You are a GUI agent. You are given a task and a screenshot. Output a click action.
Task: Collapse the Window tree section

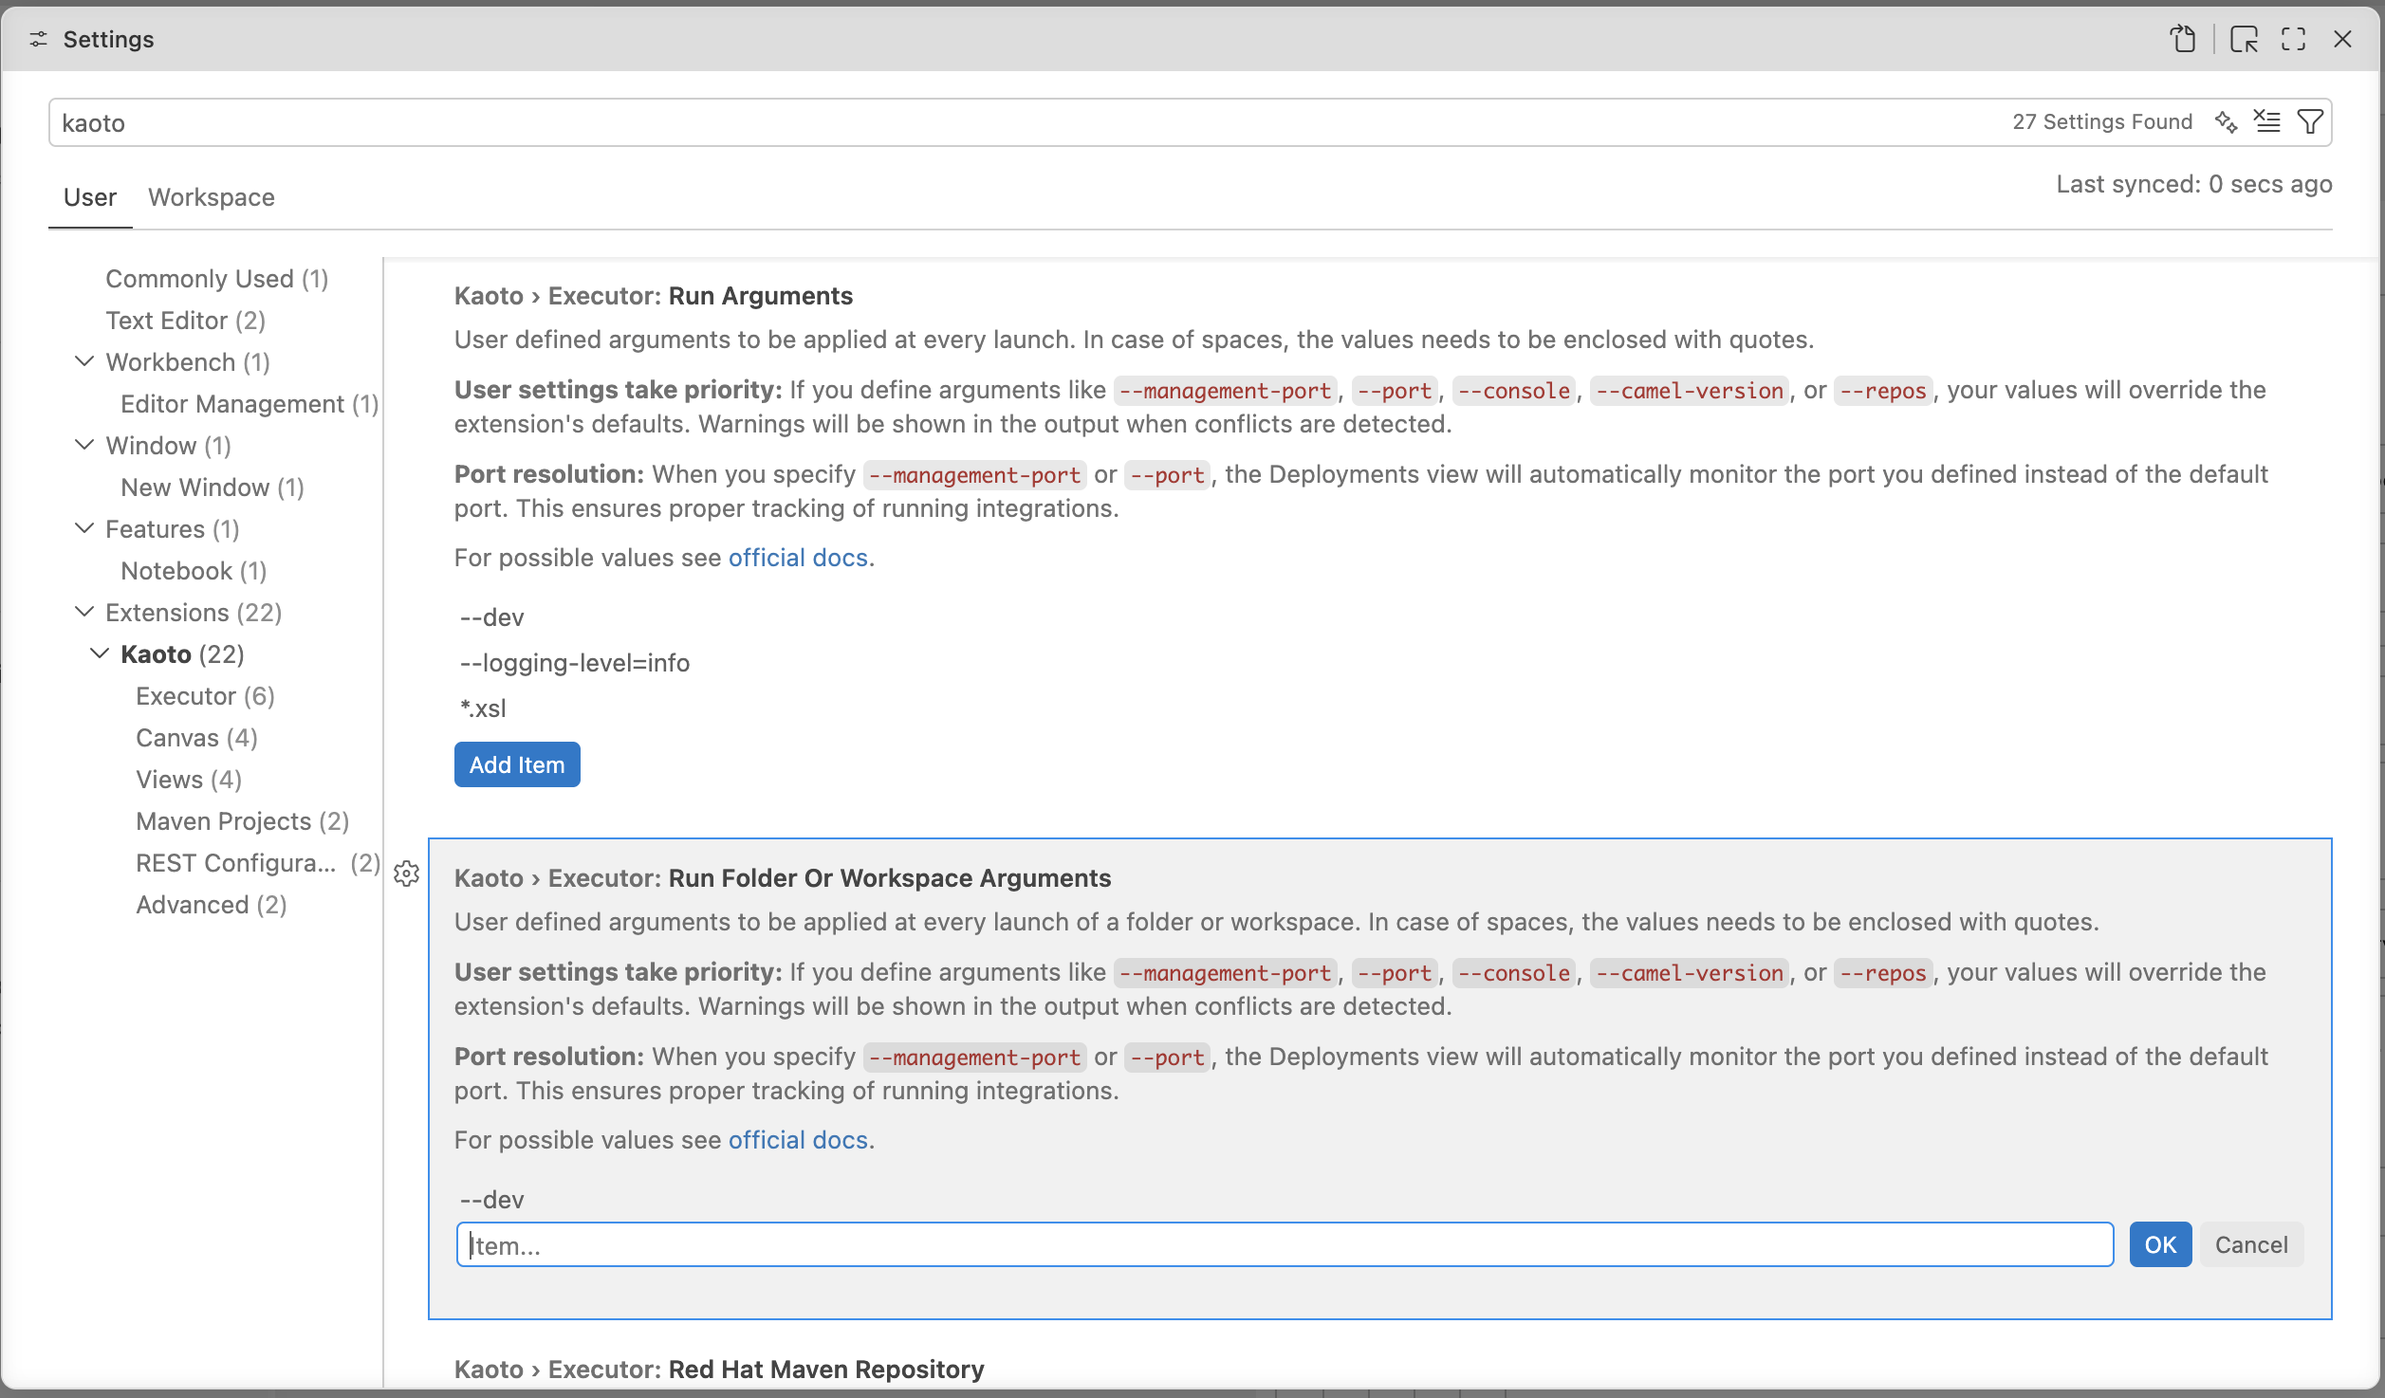point(84,445)
